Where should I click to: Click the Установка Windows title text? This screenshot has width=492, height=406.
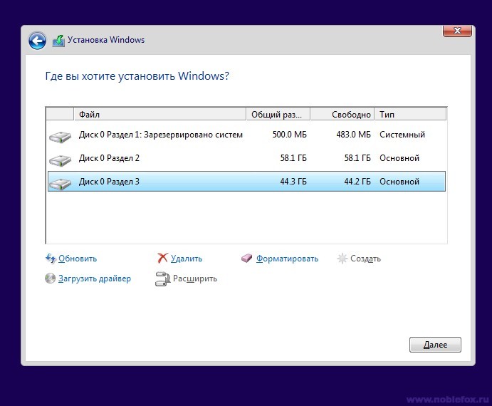coord(106,40)
